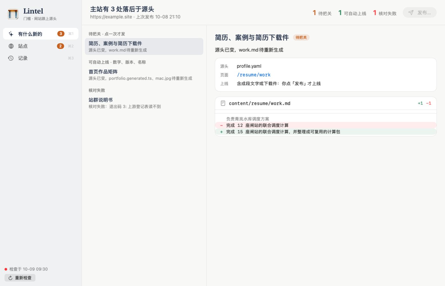This screenshot has height=286, width=445.
Task: Switch to the 站点 section
Action: pos(41,46)
